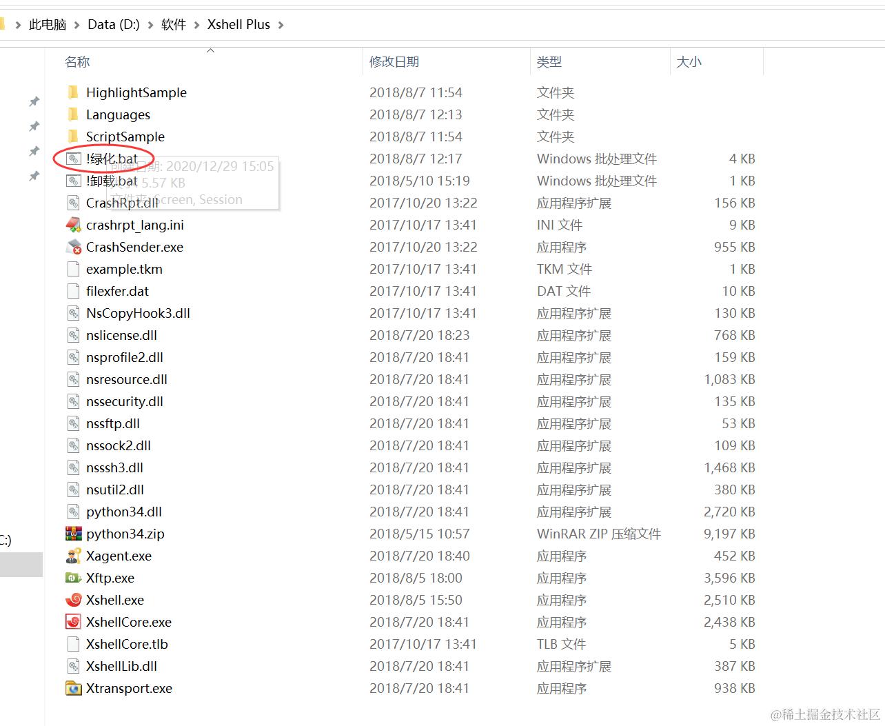Select the nssock2.dll file name
The height and width of the screenshot is (726, 885).
coord(119,445)
